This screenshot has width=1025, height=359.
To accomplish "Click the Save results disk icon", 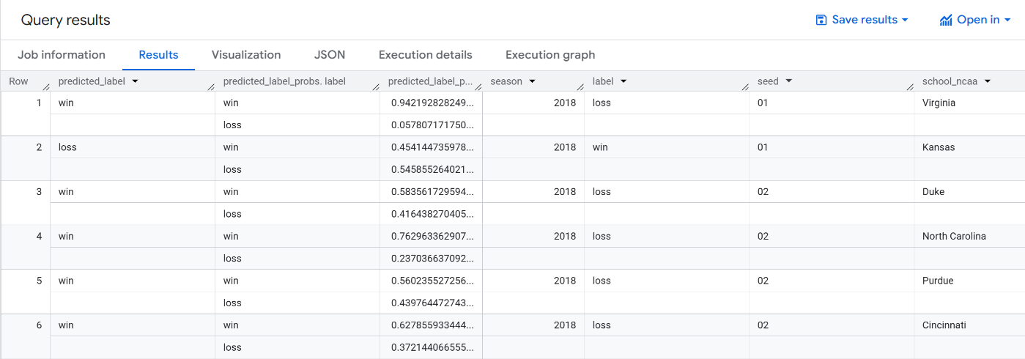I will (x=821, y=20).
